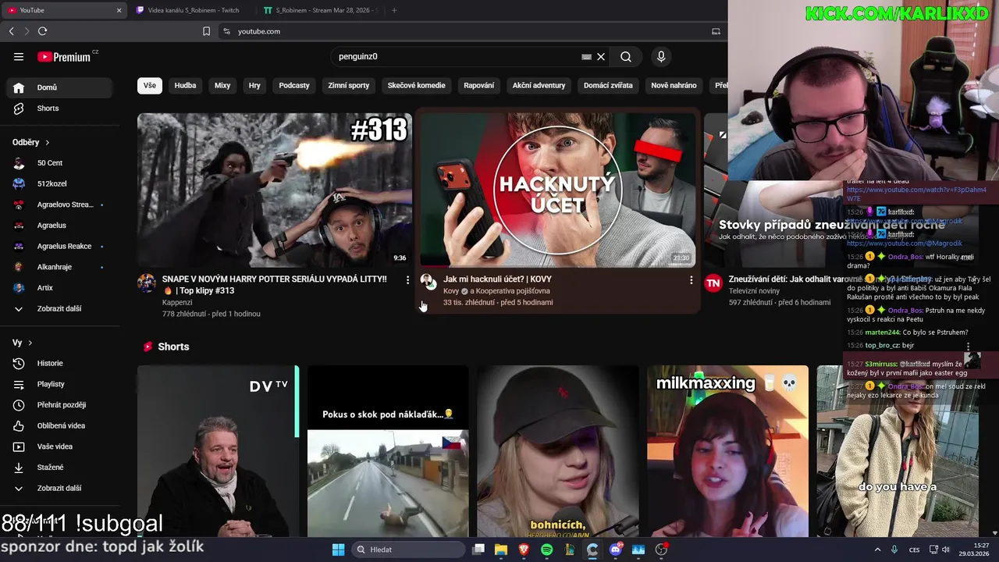This screenshot has width=999, height=562.
Task: Open the Windows Start menu
Action: (x=338, y=550)
